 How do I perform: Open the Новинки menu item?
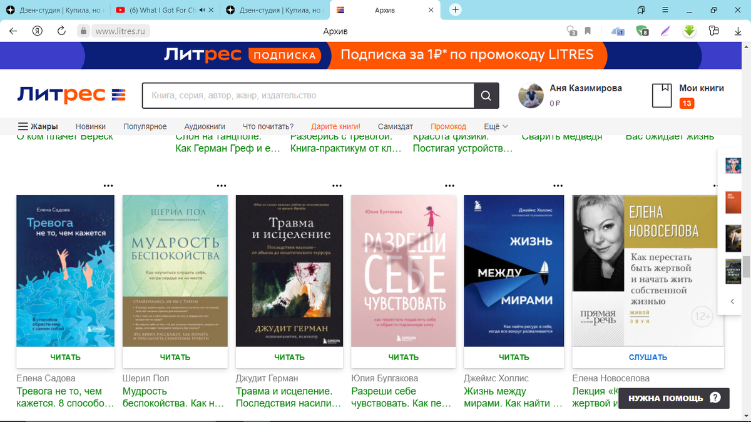(91, 126)
